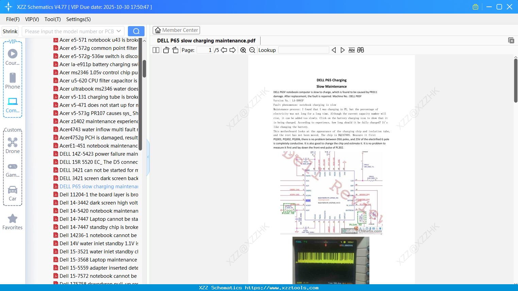This screenshot has height=291, width=518.
Task: Open 'Acer ms2346 1.05v control chip' file
Action: pyautogui.click(x=96, y=73)
